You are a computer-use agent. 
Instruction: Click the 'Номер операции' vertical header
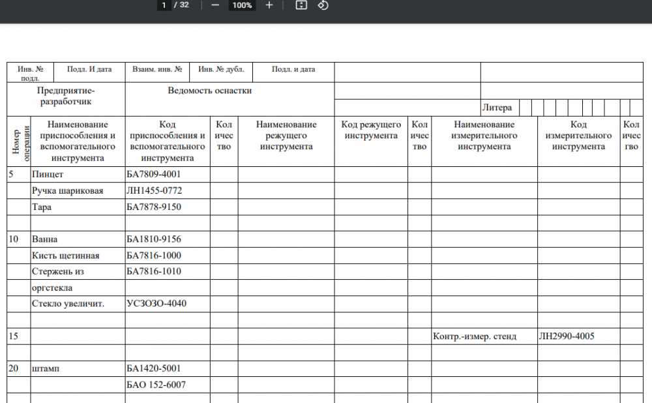coord(19,142)
